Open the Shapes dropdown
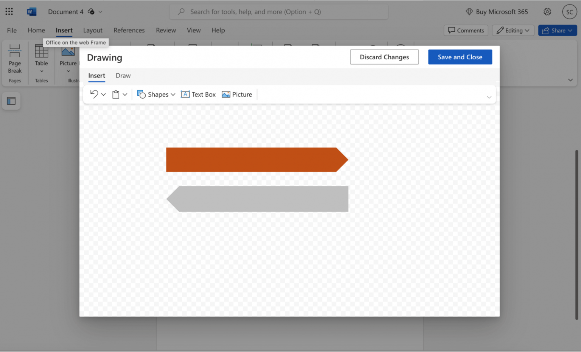 click(x=156, y=95)
